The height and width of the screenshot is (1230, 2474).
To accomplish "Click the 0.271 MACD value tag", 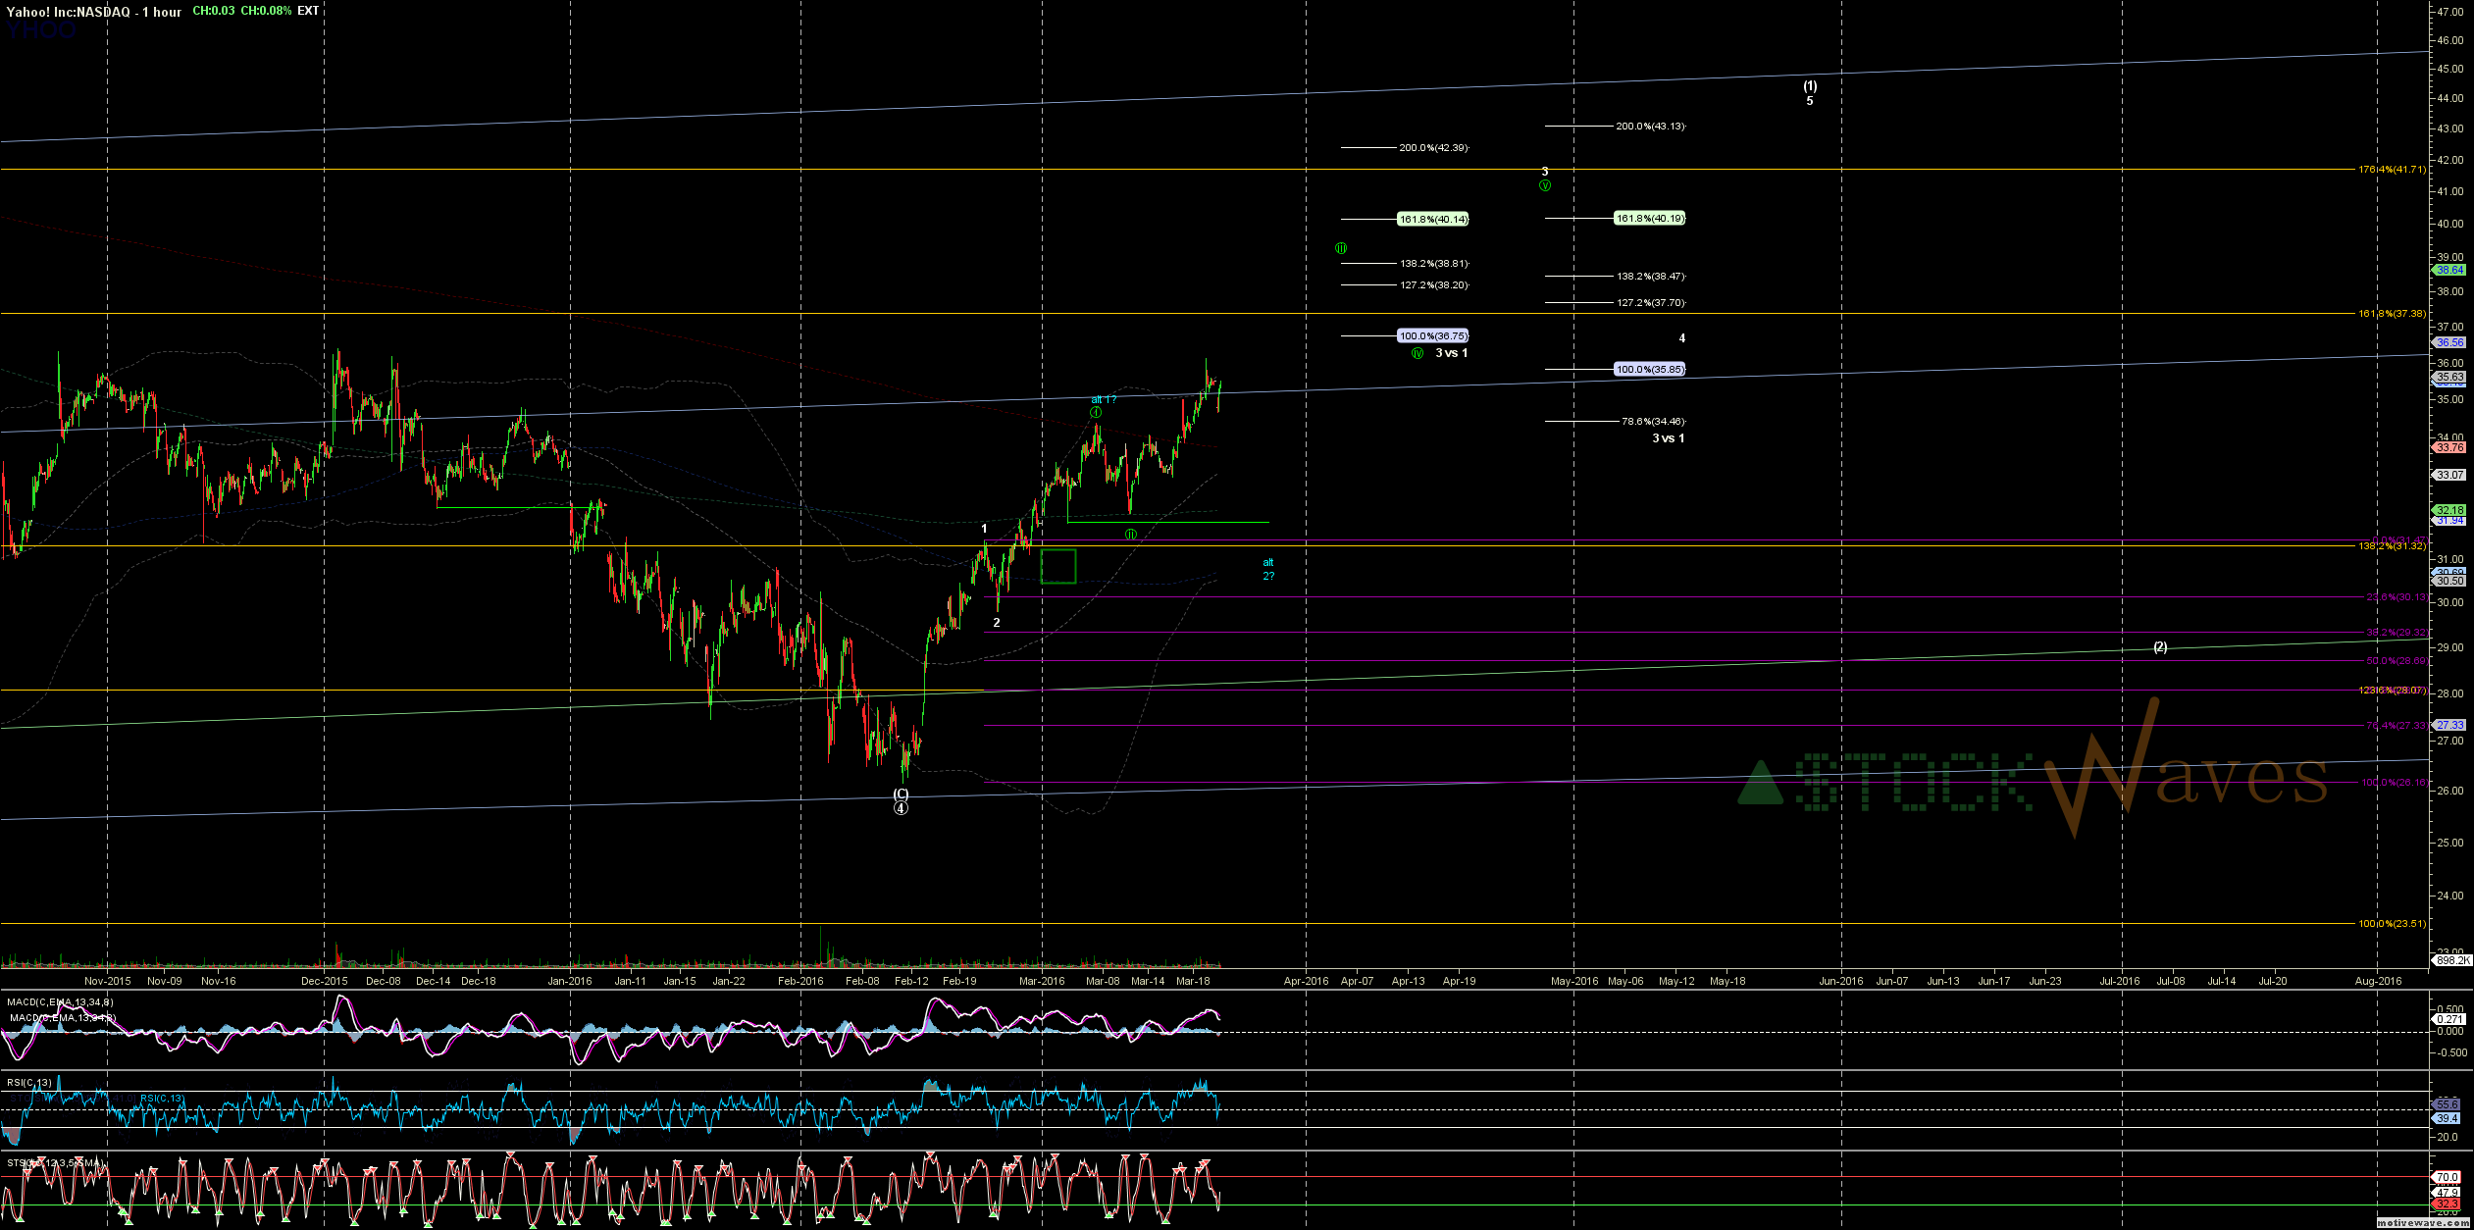I will tap(2450, 1020).
